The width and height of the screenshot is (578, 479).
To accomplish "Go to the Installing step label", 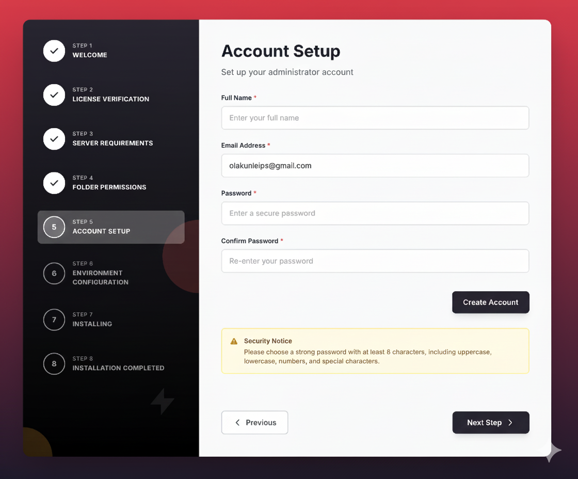I will pyautogui.click(x=92, y=324).
